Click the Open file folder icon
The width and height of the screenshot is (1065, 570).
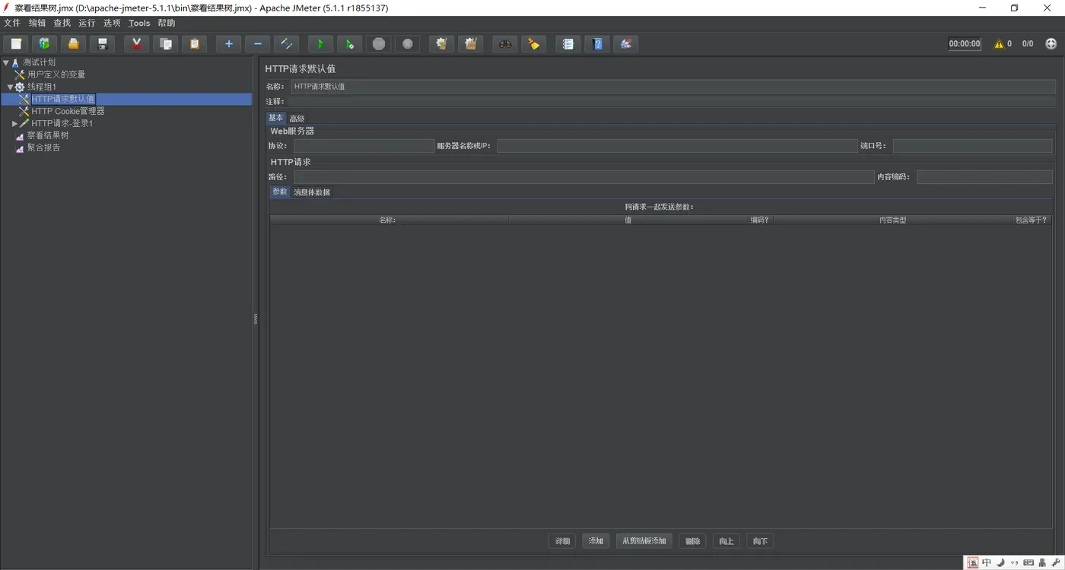[73, 44]
